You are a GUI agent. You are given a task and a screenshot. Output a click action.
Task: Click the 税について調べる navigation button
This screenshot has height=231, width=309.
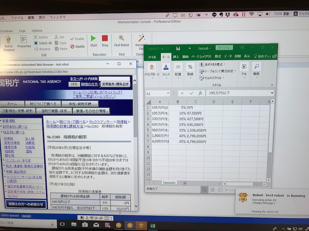tap(43, 104)
